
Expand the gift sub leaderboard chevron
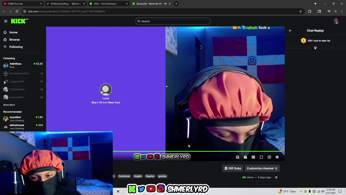[x=315, y=48]
